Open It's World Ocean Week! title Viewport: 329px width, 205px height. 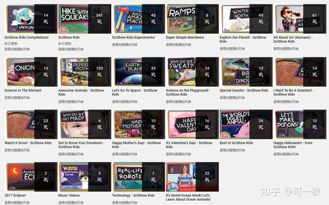coord(188,197)
